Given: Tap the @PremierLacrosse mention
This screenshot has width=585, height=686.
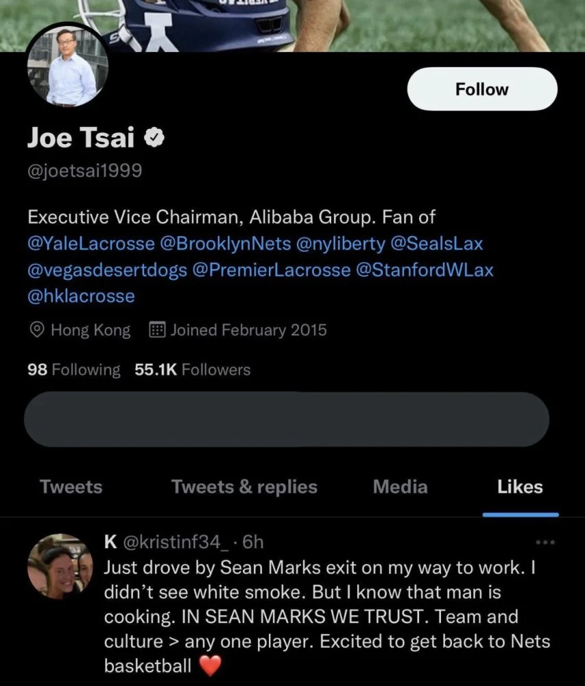Looking at the screenshot, I should tap(272, 270).
